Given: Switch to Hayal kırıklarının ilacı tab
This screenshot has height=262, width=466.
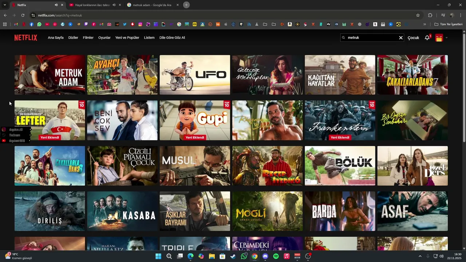Looking at the screenshot, I should (95, 5).
